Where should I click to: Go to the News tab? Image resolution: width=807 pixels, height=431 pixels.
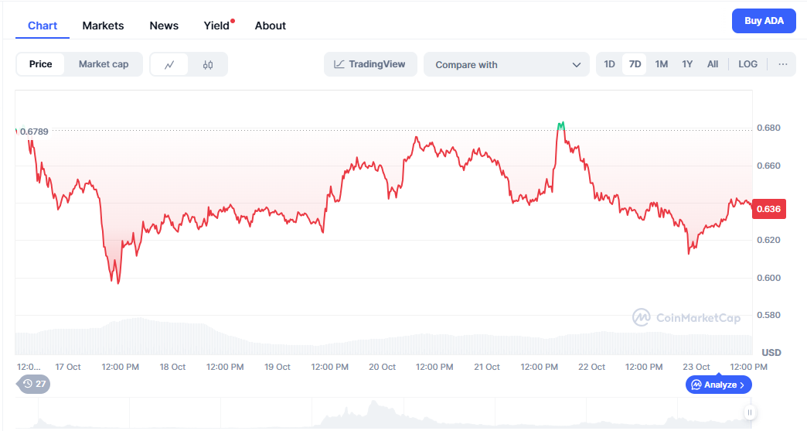(164, 26)
